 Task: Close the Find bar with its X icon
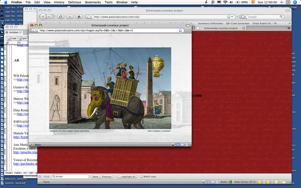pos(40,176)
